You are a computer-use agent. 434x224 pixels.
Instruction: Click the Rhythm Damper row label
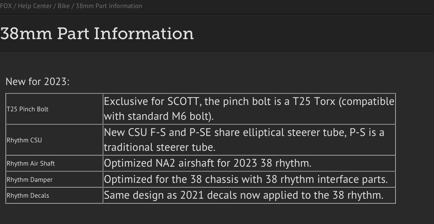click(x=30, y=179)
